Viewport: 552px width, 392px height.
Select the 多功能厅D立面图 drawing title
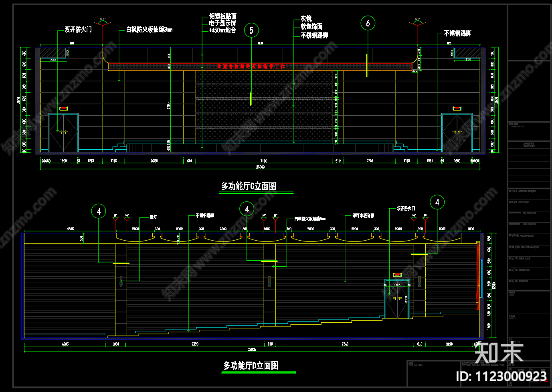[x=251, y=366]
